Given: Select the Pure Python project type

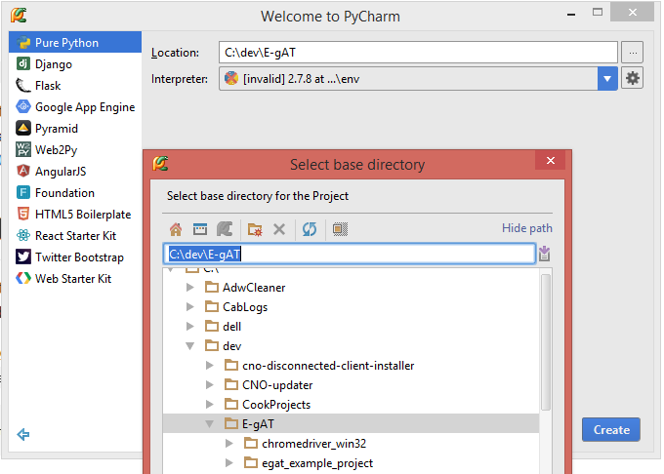Looking at the screenshot, I should 75,42.
